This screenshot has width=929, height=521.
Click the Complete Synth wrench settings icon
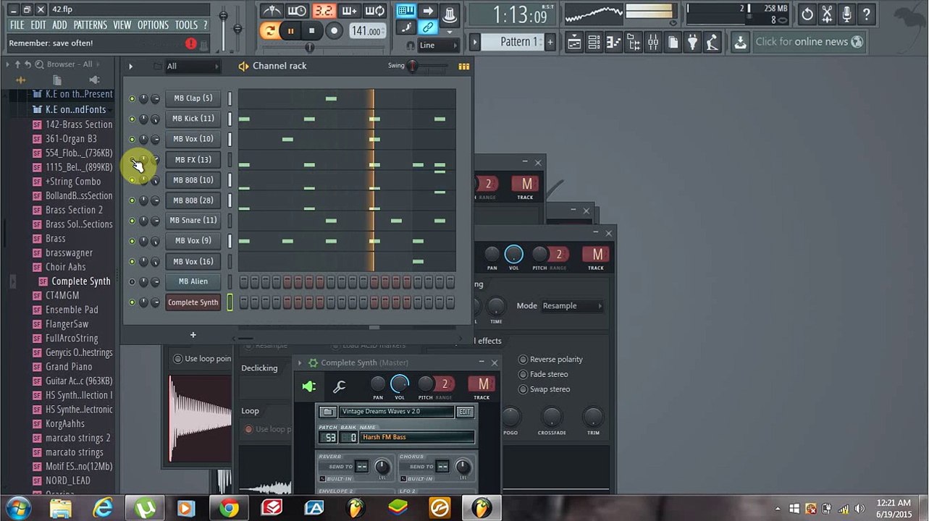pyautogui.click(x=339, y=387)
